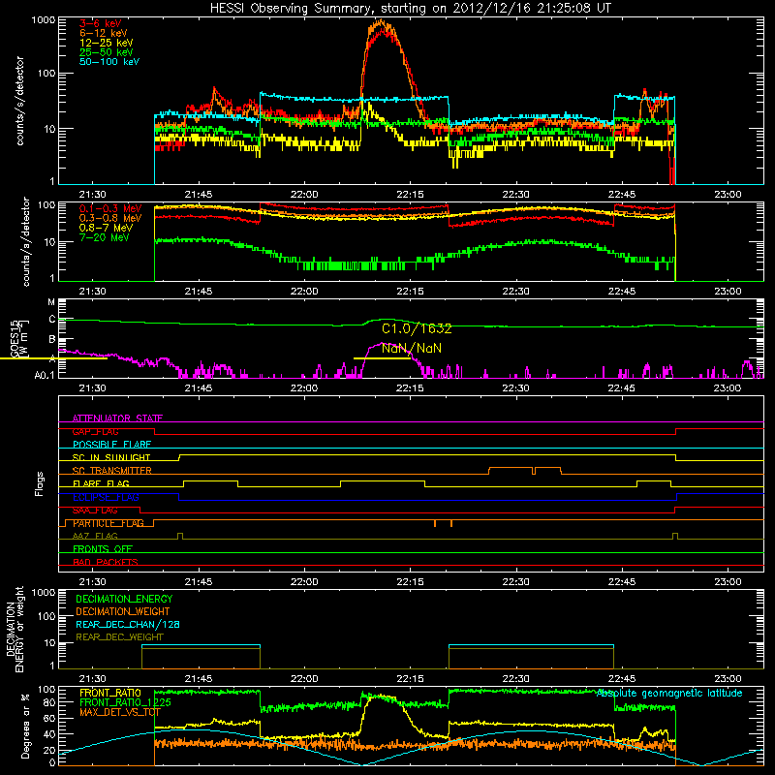The width and height of the screenshot is (775, 775).
Task: Select the 'ATTENUATOR_STATE' flag label
Action: 117,418
